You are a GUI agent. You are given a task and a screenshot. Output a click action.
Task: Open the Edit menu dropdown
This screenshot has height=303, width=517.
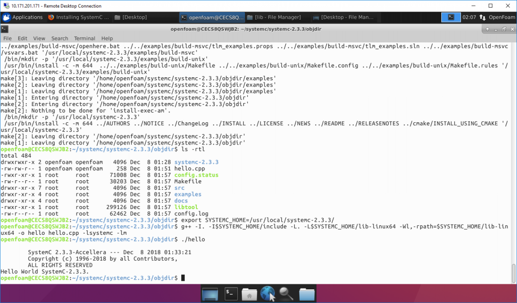tap(22, 38)
